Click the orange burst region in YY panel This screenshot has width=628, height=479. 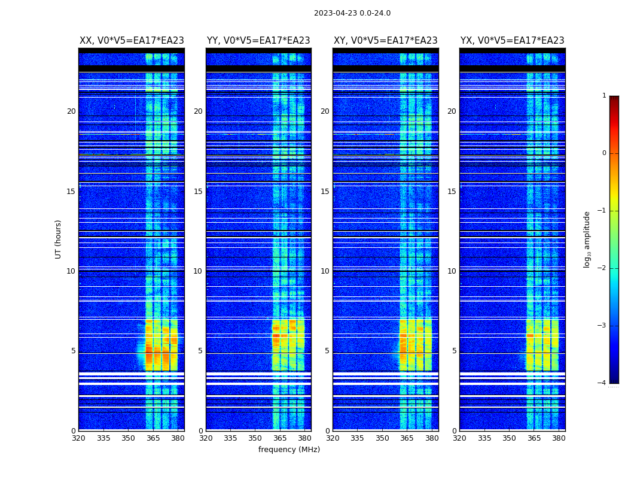point(288,345)
